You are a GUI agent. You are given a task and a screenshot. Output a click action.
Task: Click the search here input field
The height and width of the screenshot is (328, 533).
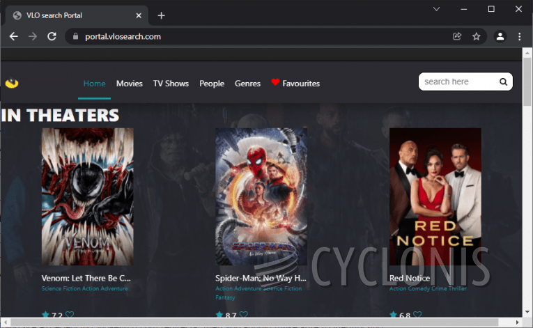(456, 82)
